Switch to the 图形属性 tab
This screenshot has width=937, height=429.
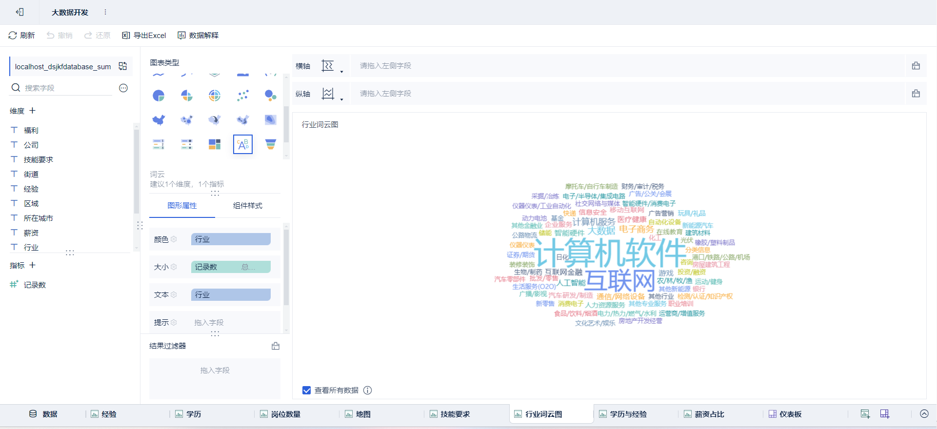[182, 206]
